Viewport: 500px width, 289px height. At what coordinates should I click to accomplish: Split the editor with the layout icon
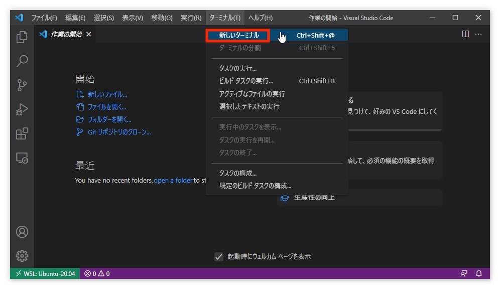coord(465,34)
